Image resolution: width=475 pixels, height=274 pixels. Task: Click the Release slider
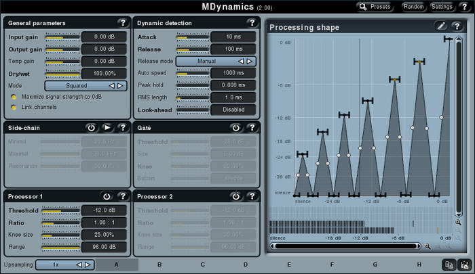tap(193, 49)
